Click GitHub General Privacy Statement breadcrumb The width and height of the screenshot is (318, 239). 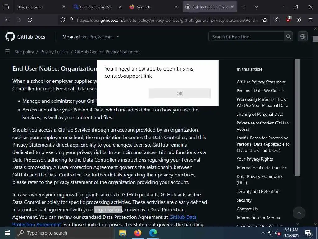(107, 52)
